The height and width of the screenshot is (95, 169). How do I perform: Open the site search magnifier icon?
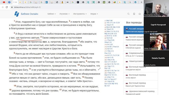click(128, 14)
